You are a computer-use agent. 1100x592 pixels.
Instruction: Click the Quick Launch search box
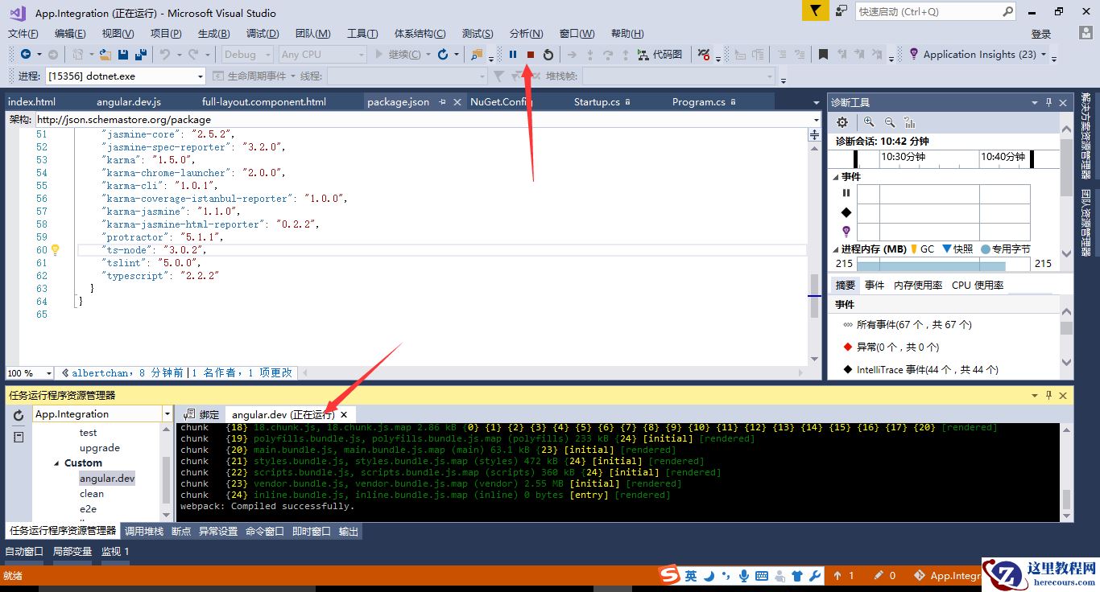click(x=928, y=12)
